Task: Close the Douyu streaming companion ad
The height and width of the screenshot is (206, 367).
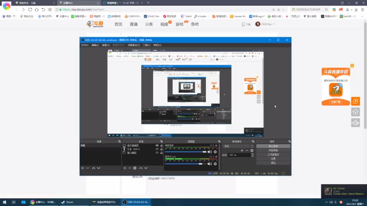Action: click(x=352, y=65)
